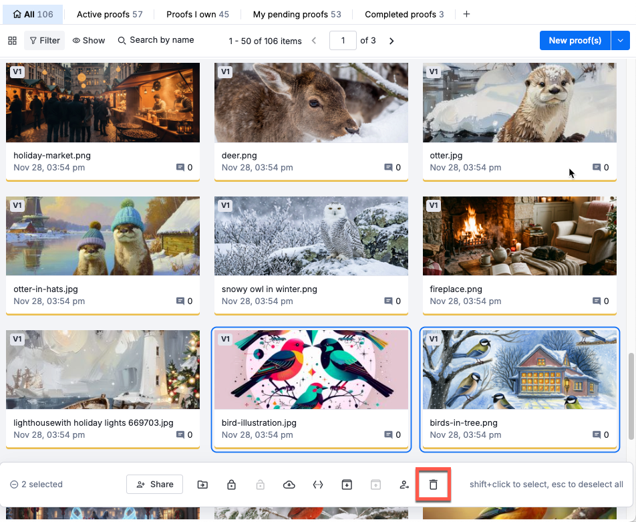Click the vertical scrollbar thumb
The width and height of the screenshot is (636, 522).
(631, 396)
